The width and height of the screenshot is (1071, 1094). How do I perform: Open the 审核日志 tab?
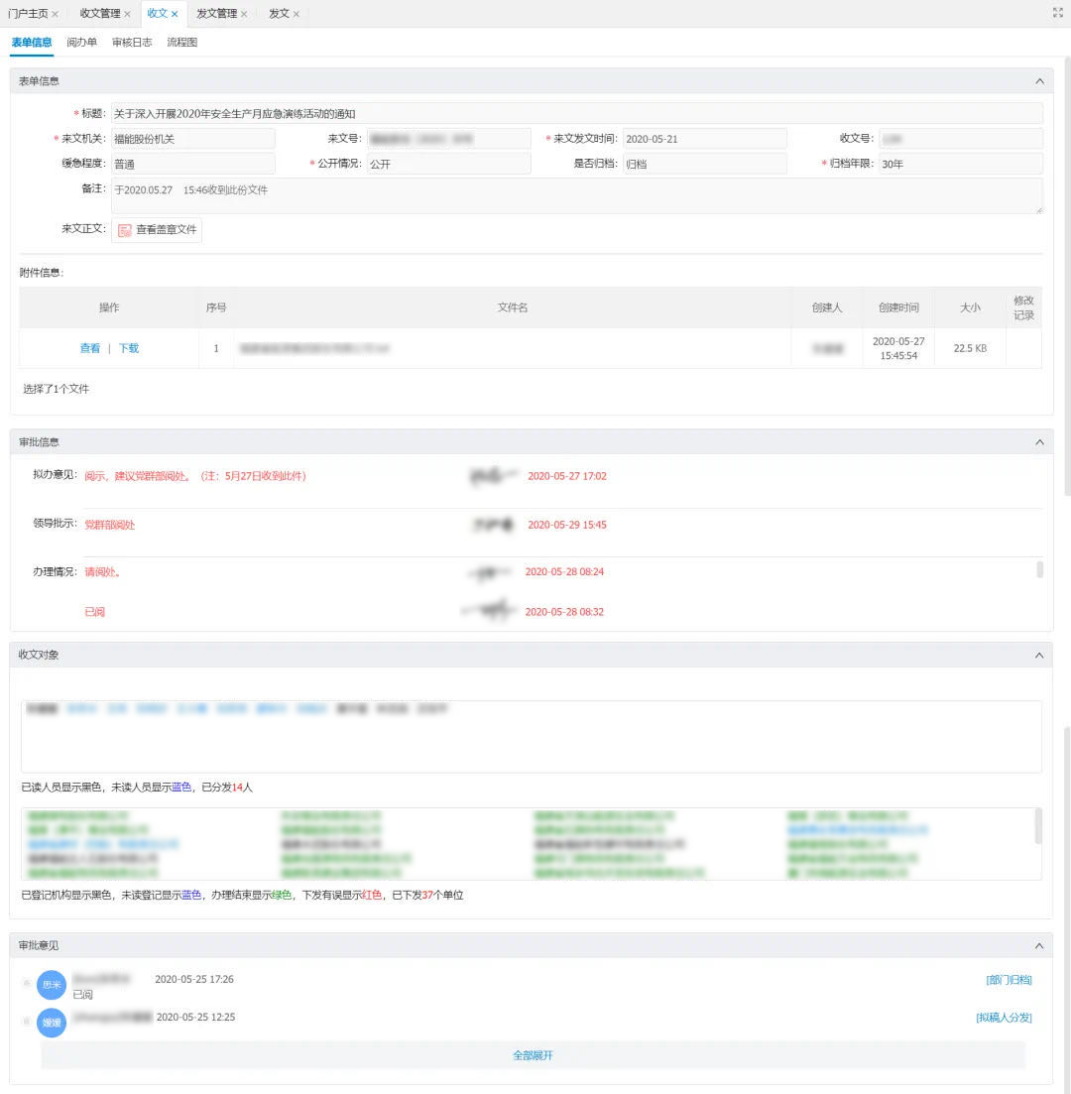(x=132, y=42)
